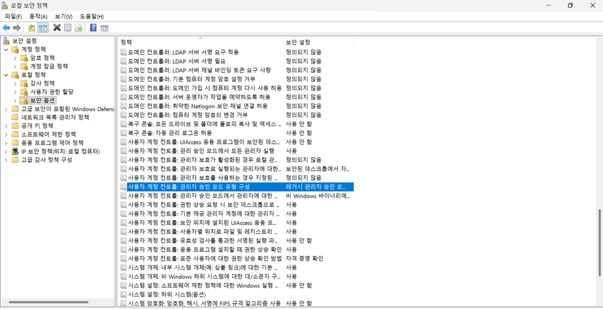Open Properties via toolbar icon

(68, 28)
